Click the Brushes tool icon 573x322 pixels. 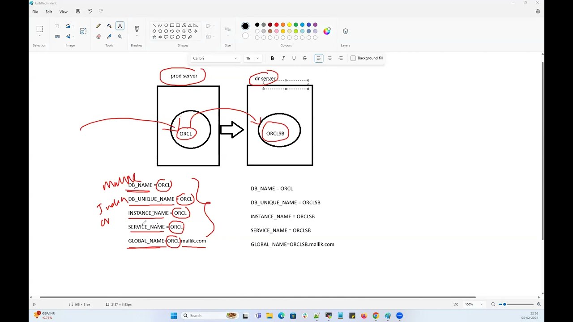(x=137, y=29)
